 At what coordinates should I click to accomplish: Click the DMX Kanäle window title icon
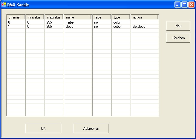coord(4,4)
